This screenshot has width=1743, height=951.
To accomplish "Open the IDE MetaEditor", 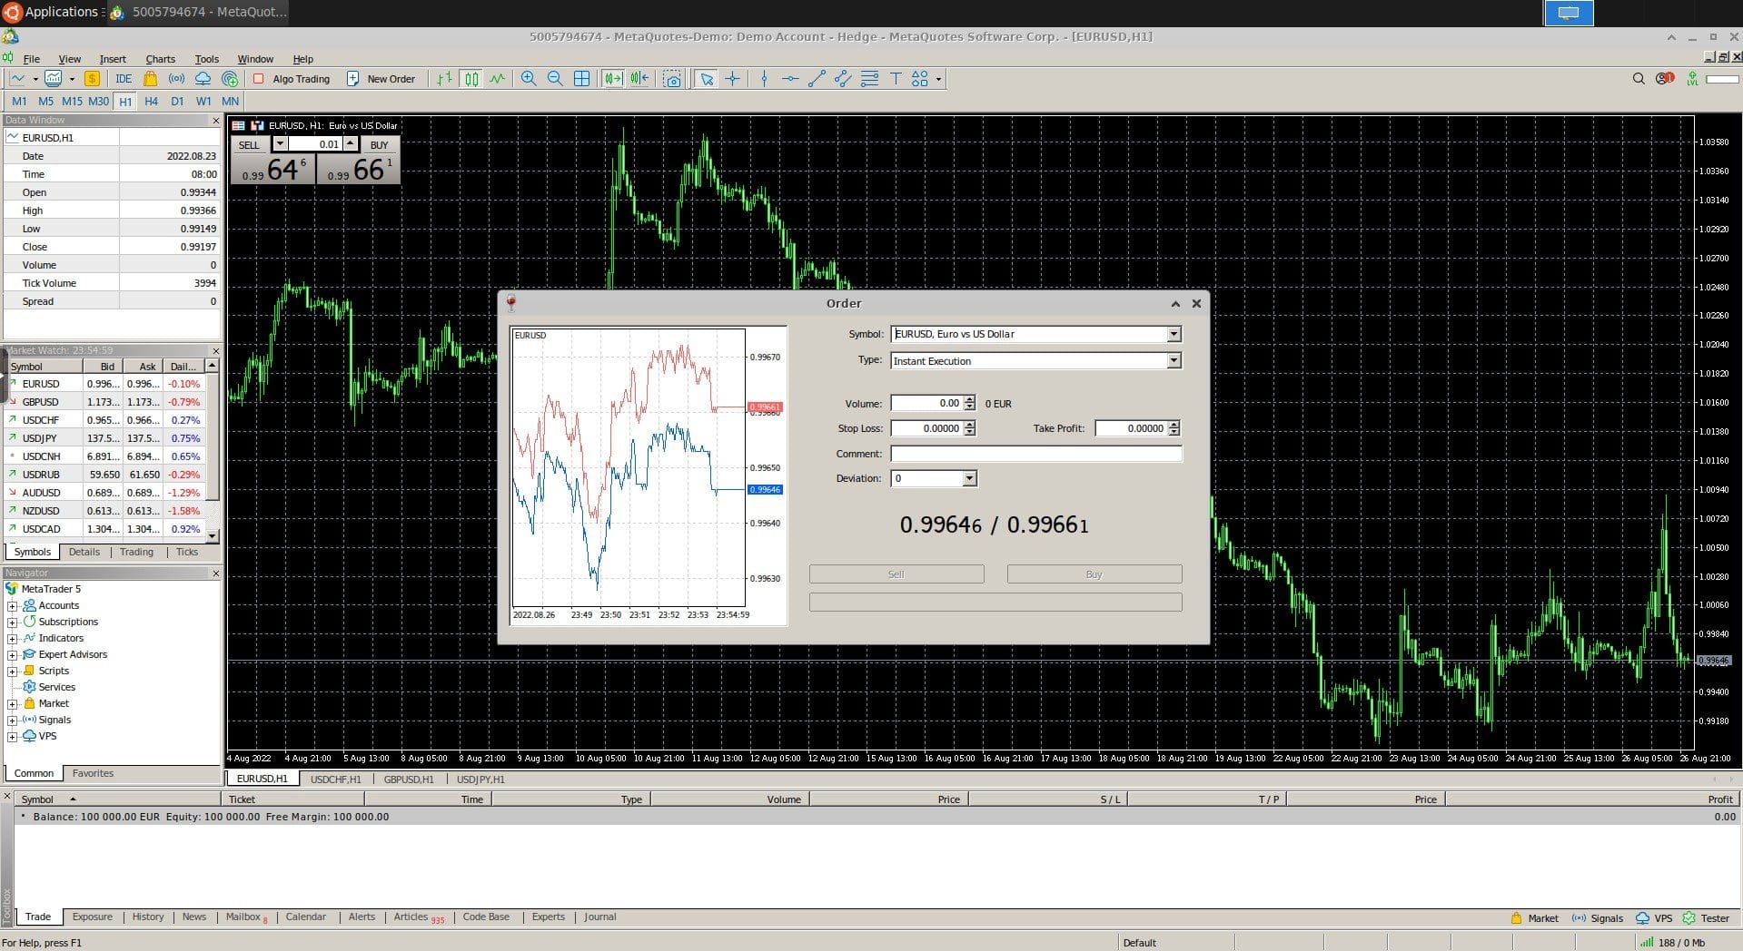I will 124,79.
